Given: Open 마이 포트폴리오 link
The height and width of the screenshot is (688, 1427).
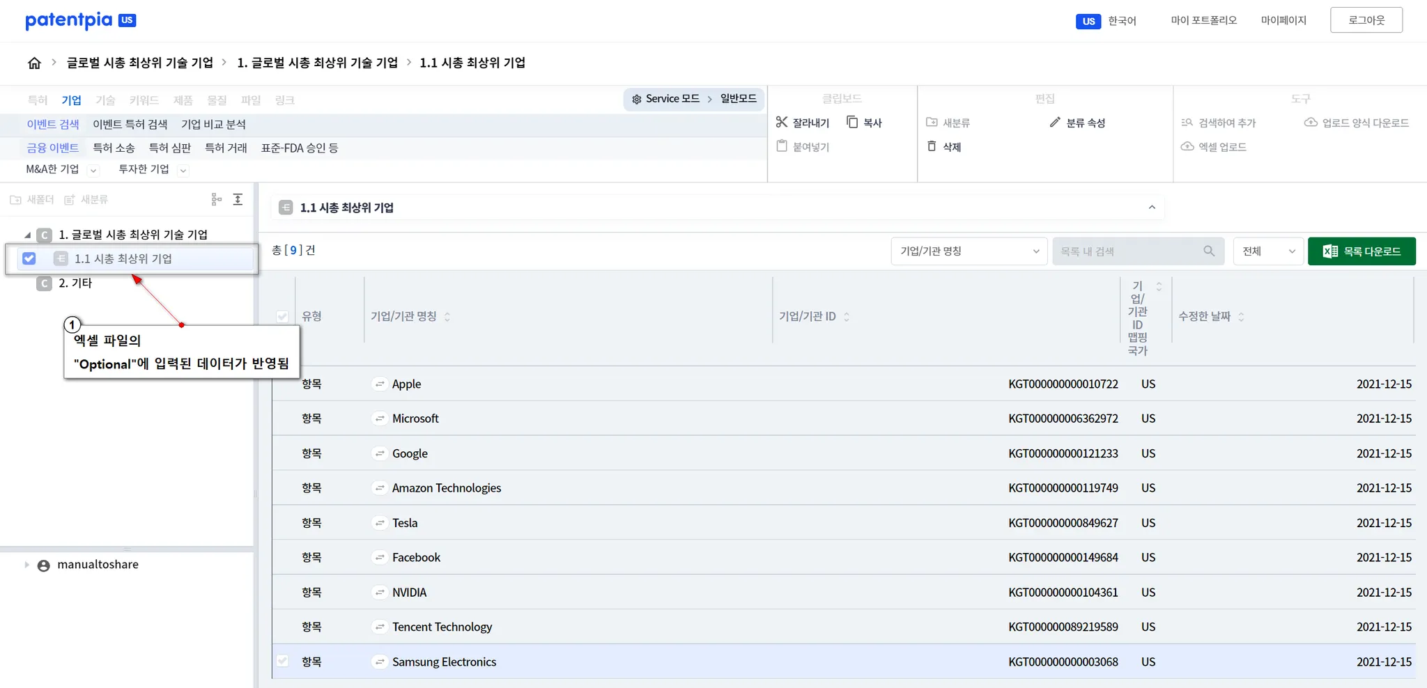Looking at the screenshot, I should pyautogui.click(x=1204, y=20).
